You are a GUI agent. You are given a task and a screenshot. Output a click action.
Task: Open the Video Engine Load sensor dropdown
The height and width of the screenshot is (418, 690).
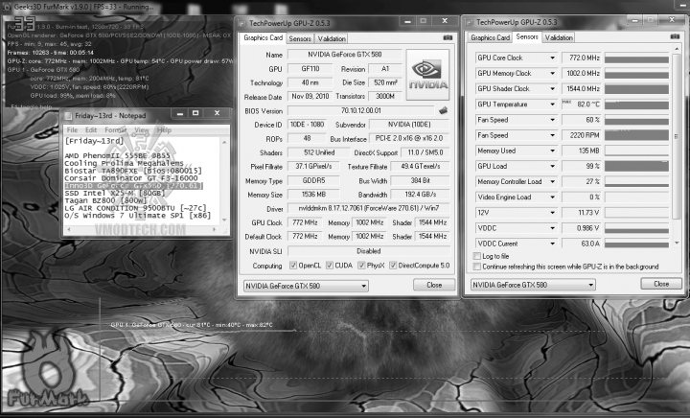552,197
